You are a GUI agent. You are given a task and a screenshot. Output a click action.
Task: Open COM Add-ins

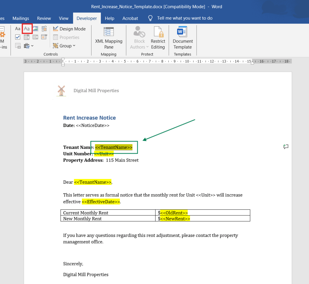point(3,38)
